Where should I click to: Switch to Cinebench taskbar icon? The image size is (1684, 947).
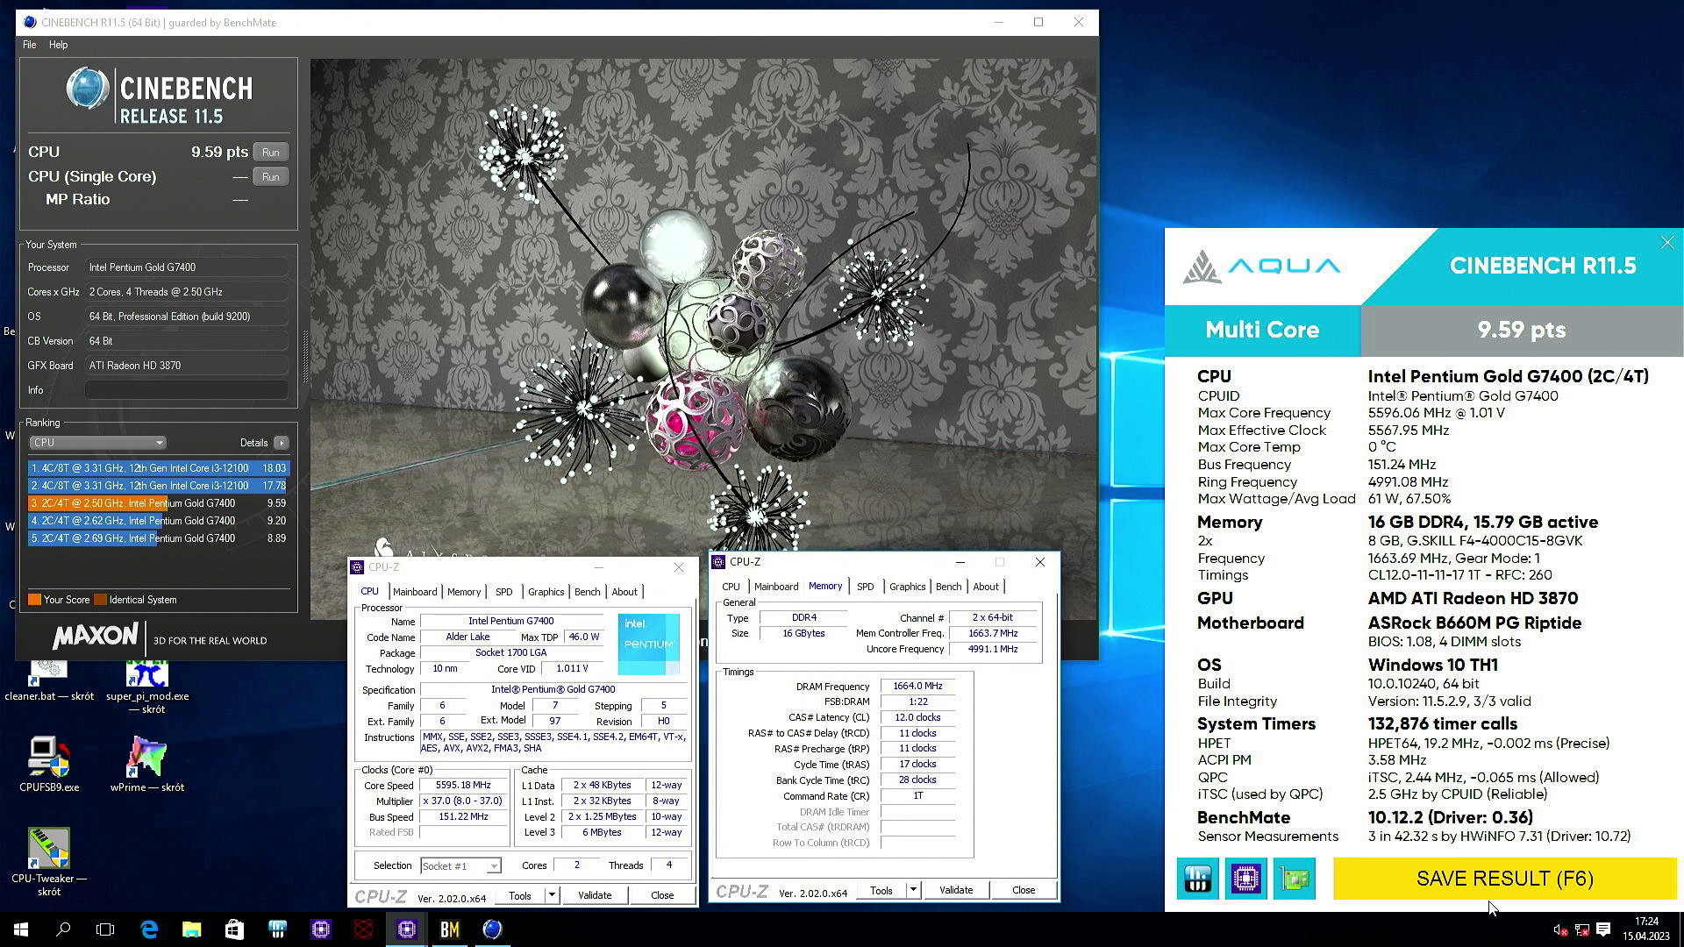tap(492, 929)
